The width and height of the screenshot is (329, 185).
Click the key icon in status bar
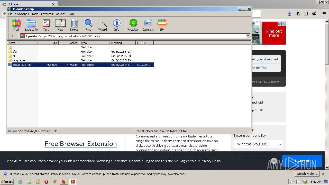tap(15, 131)
